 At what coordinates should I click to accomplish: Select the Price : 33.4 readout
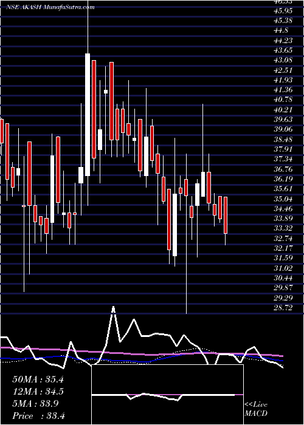38,416
